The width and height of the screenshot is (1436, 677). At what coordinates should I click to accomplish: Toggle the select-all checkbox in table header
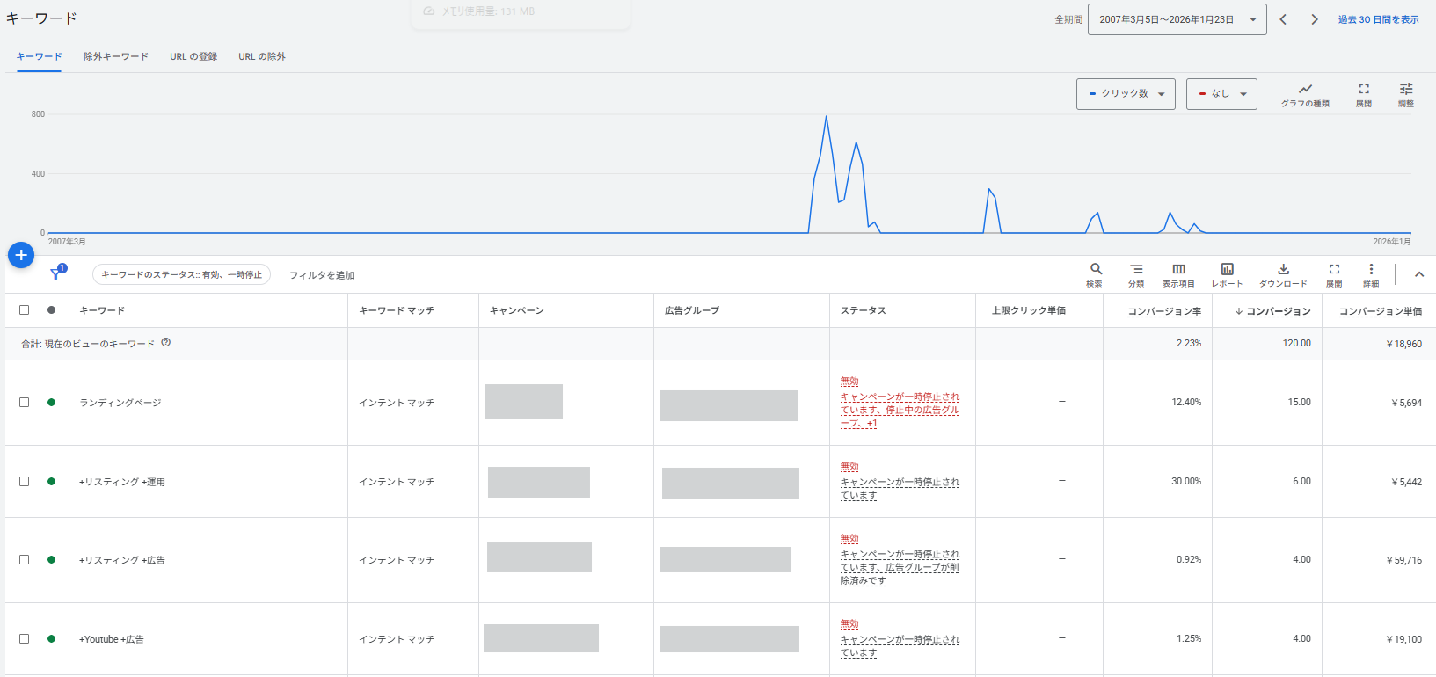25,309
